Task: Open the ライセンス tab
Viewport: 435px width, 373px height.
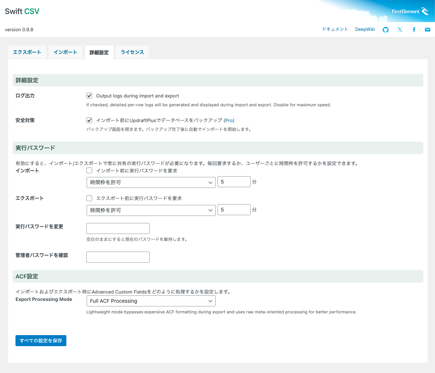Action: coord(132,52)
